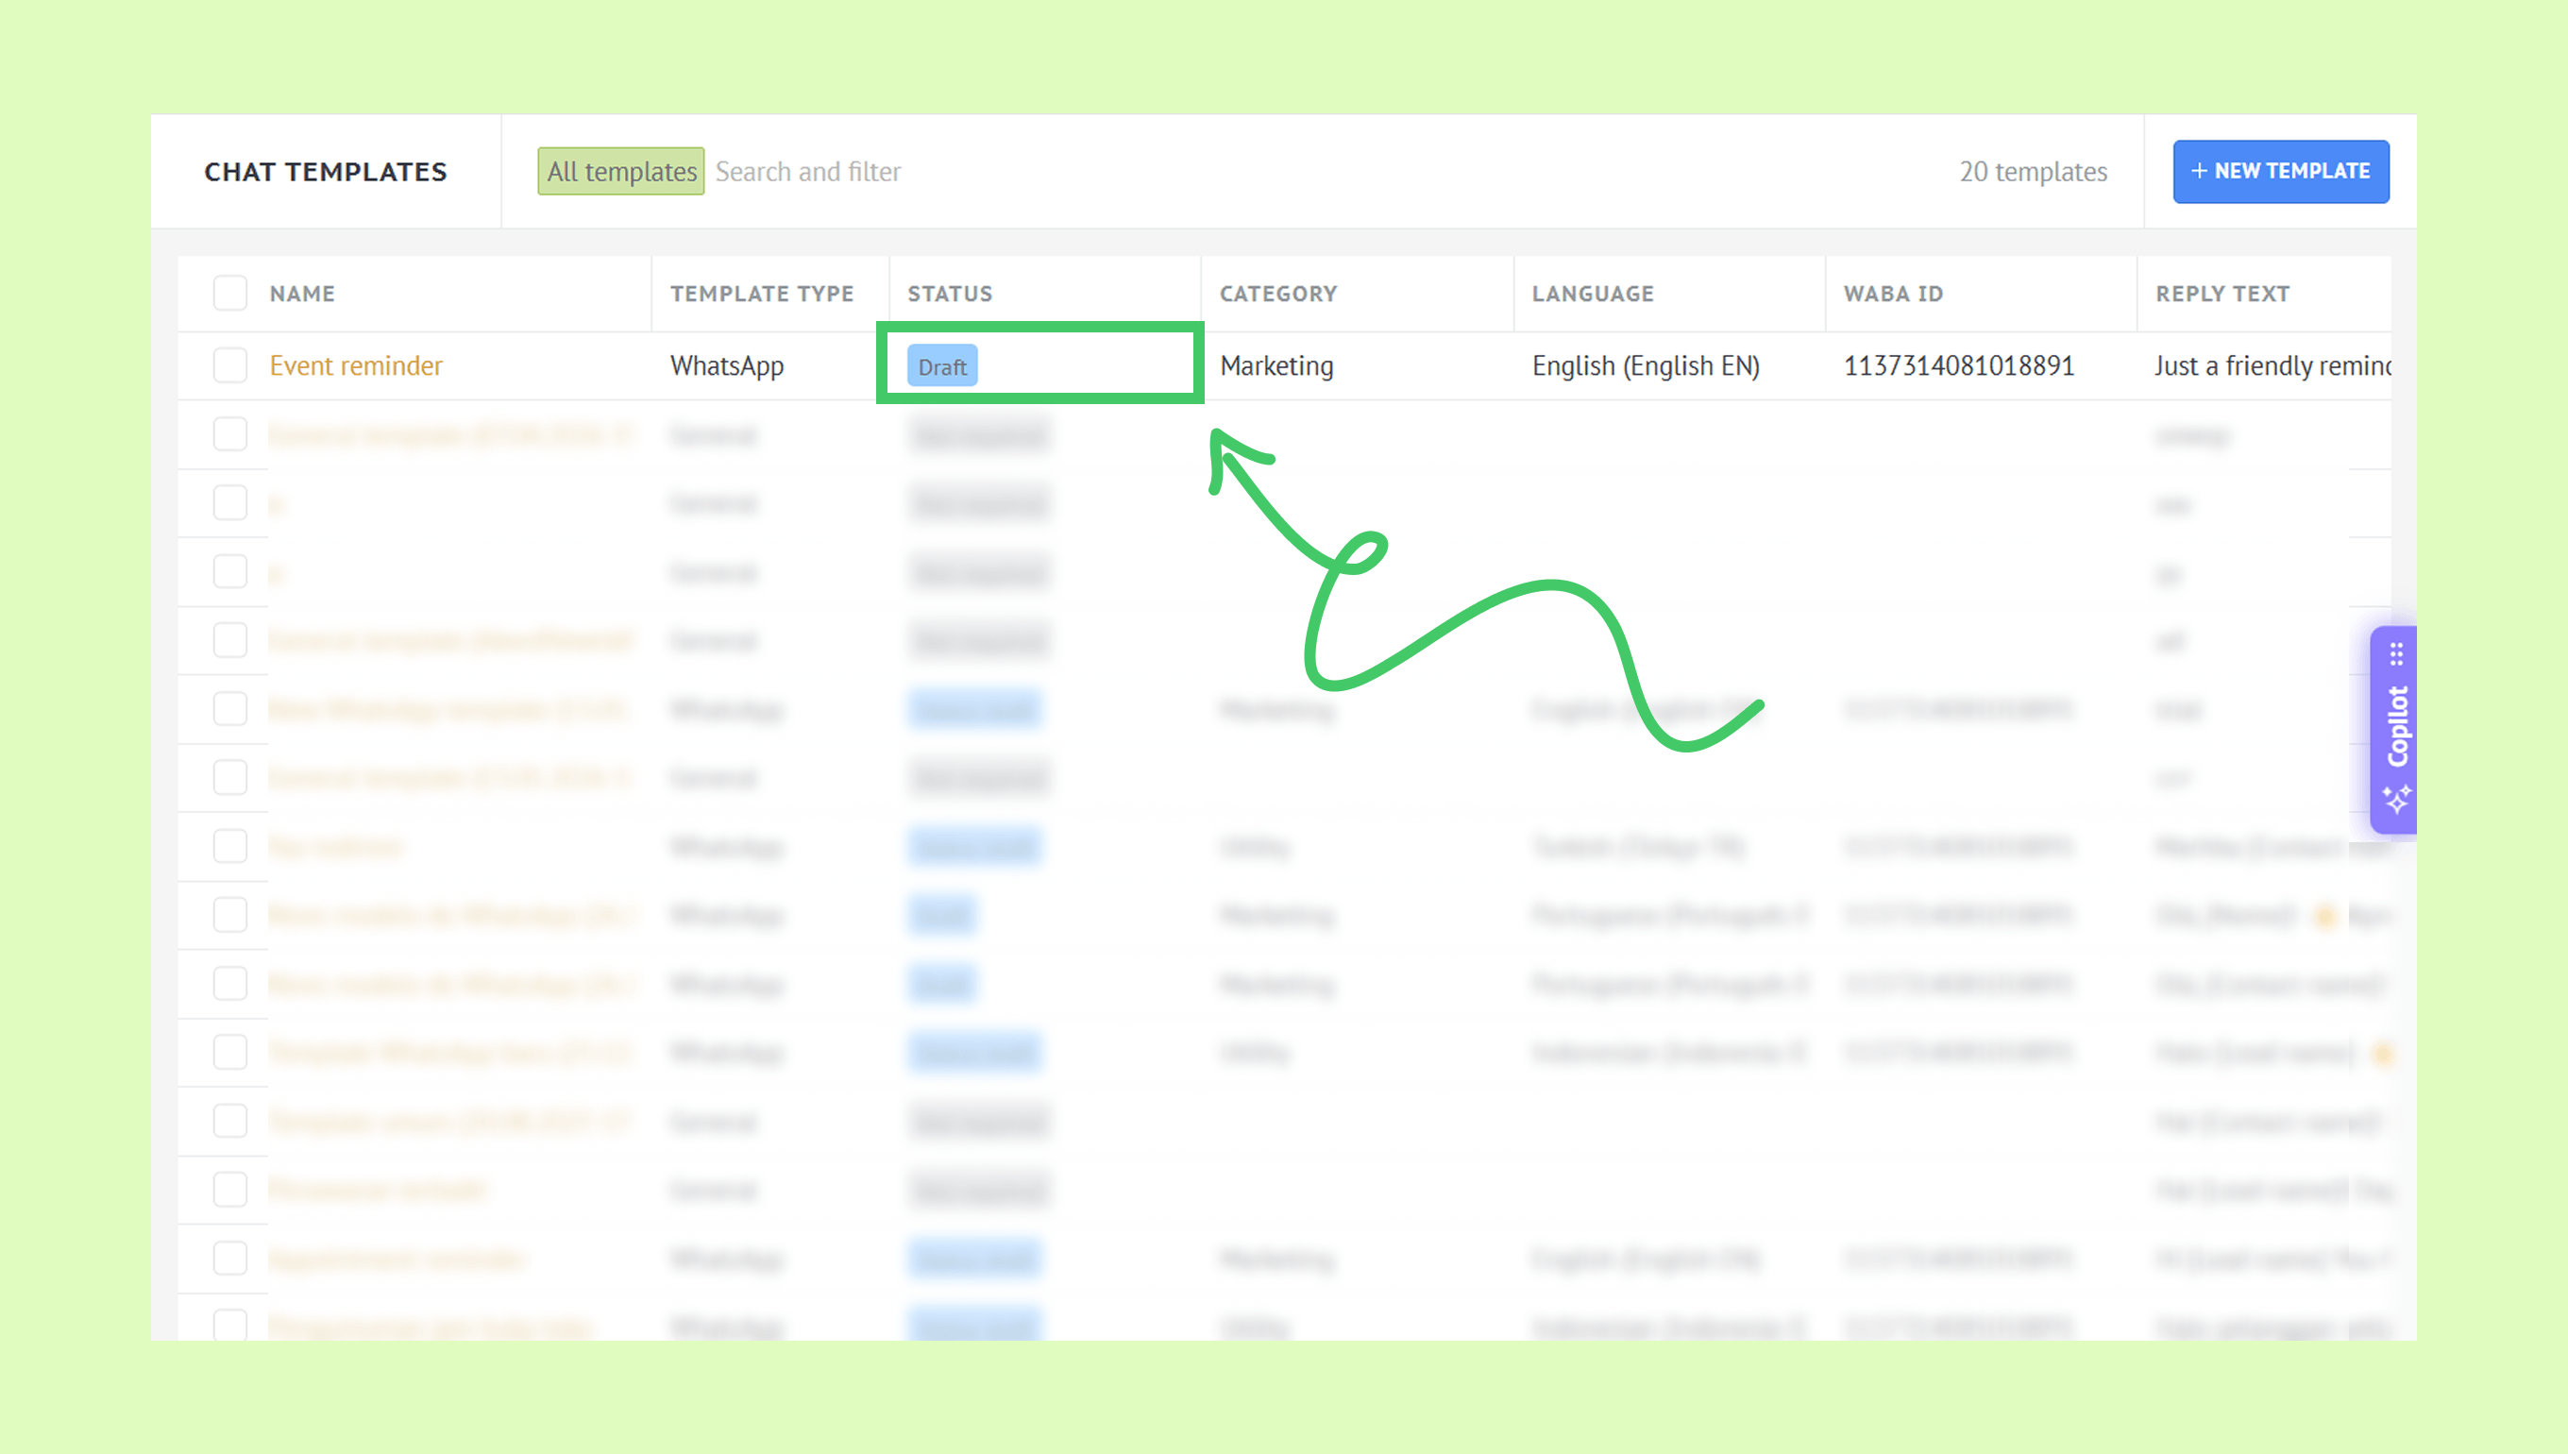Tick the select-all checkbox in header

229,294
